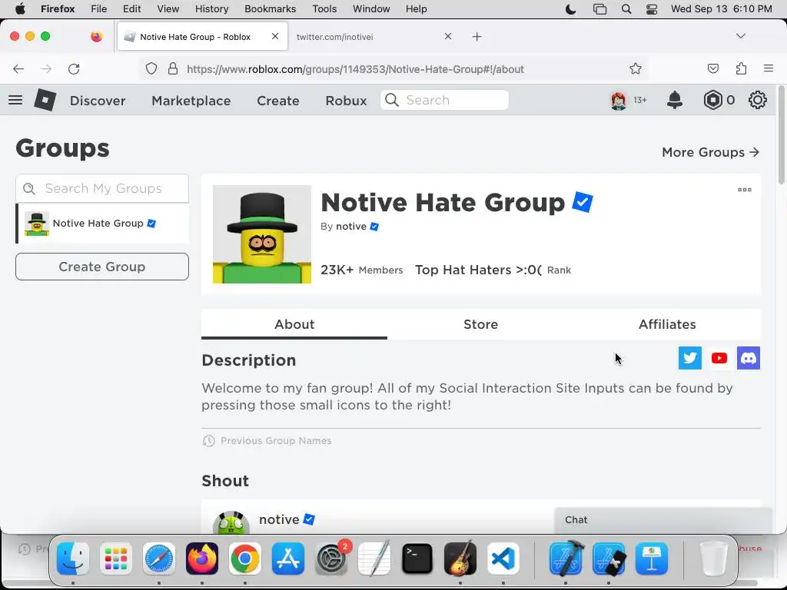Viewport: 787px width, 590px height.
Task: Open the group's YouTube link icon
Action: [719, 358]
